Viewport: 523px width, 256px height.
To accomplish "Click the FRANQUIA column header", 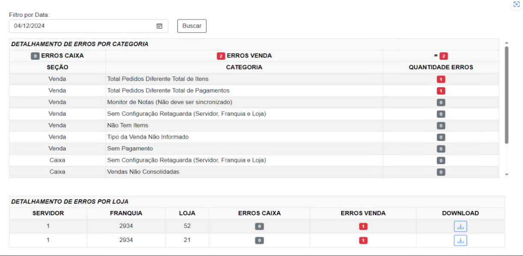I will [x=126, y=213].
